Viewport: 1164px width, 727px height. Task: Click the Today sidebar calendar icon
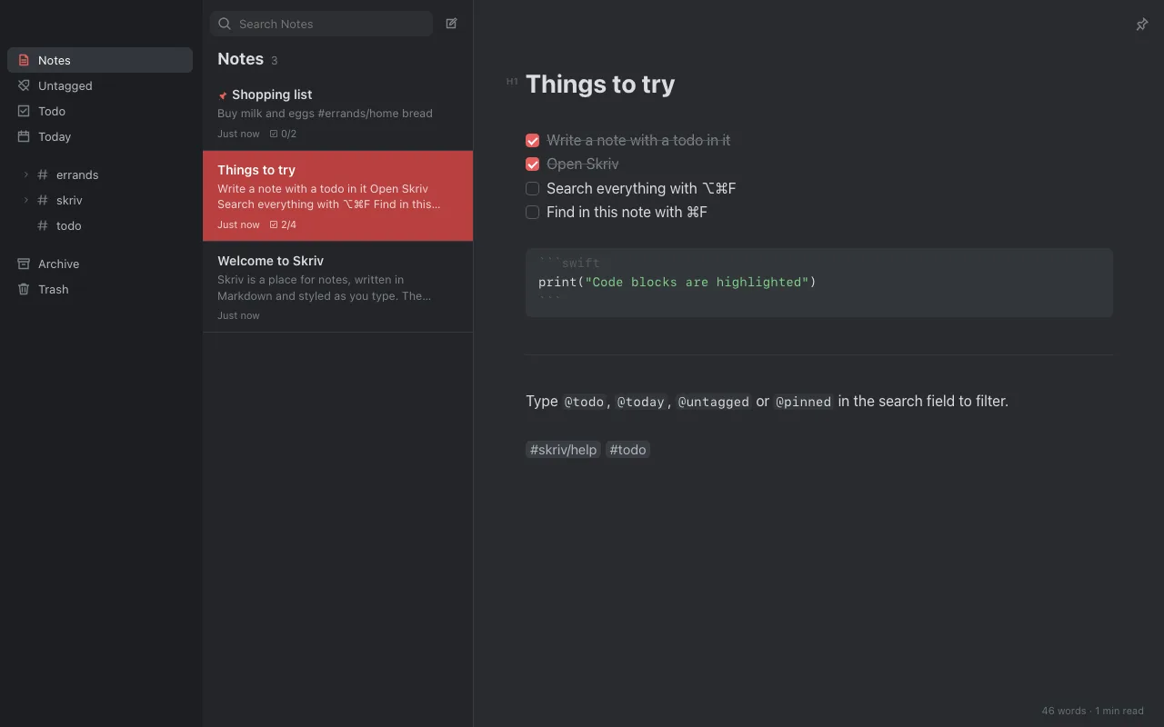click(x=24, y=136)
